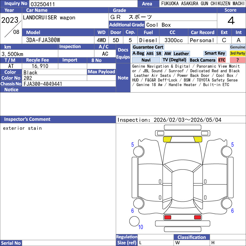The height and width of the screenshot is (246, 246).
Task: Click the right red tail light marker
Action: [x=197, y=217]
